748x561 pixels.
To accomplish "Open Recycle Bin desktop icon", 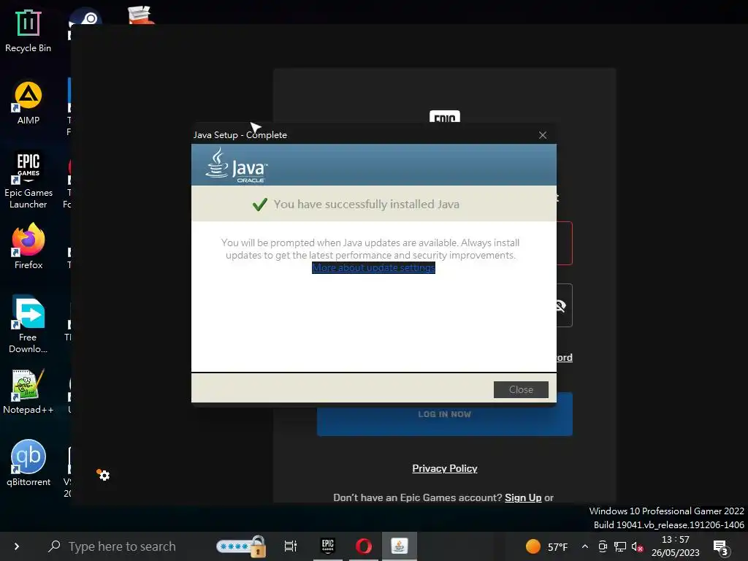I will 28,31.
